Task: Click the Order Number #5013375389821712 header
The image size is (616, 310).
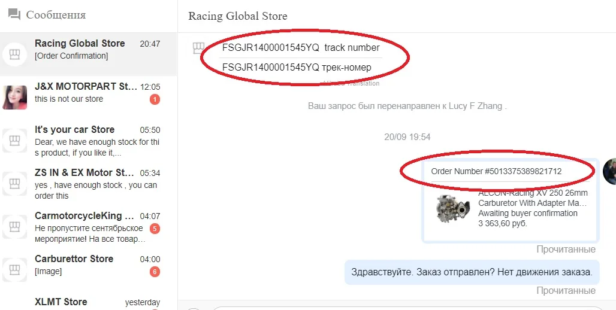Action: [496, 171]
